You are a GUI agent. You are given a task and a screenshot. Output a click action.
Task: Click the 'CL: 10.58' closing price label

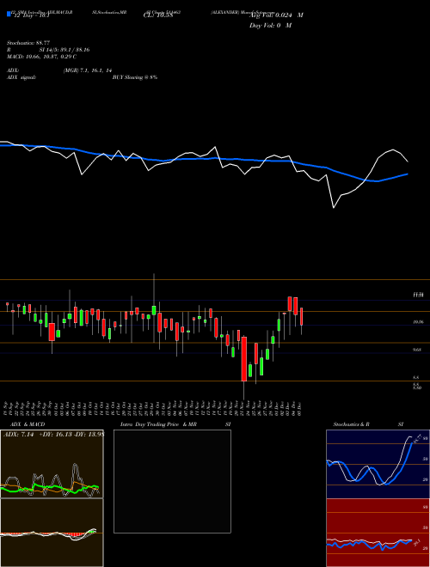coord(158,15)
